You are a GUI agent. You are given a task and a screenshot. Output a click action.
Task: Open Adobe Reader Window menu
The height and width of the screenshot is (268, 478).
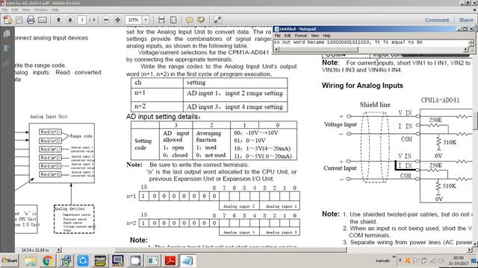pyautogui.click(x=40, y=10)
